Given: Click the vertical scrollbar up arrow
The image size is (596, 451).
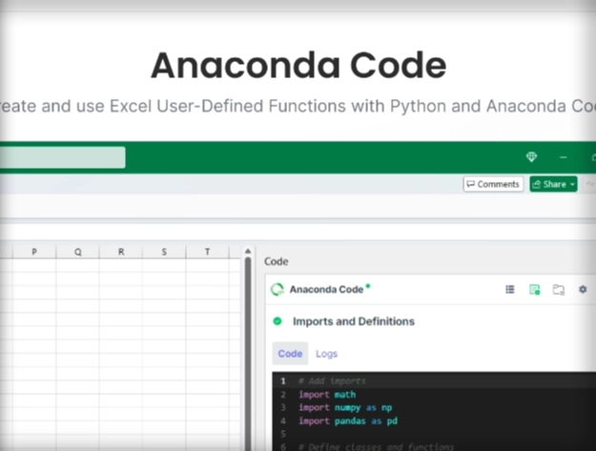Looking at the screenshot, I should (249, 252).
